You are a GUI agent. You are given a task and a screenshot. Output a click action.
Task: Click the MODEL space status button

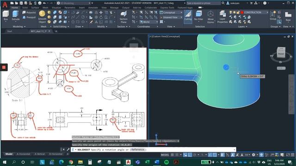(165, 155)
